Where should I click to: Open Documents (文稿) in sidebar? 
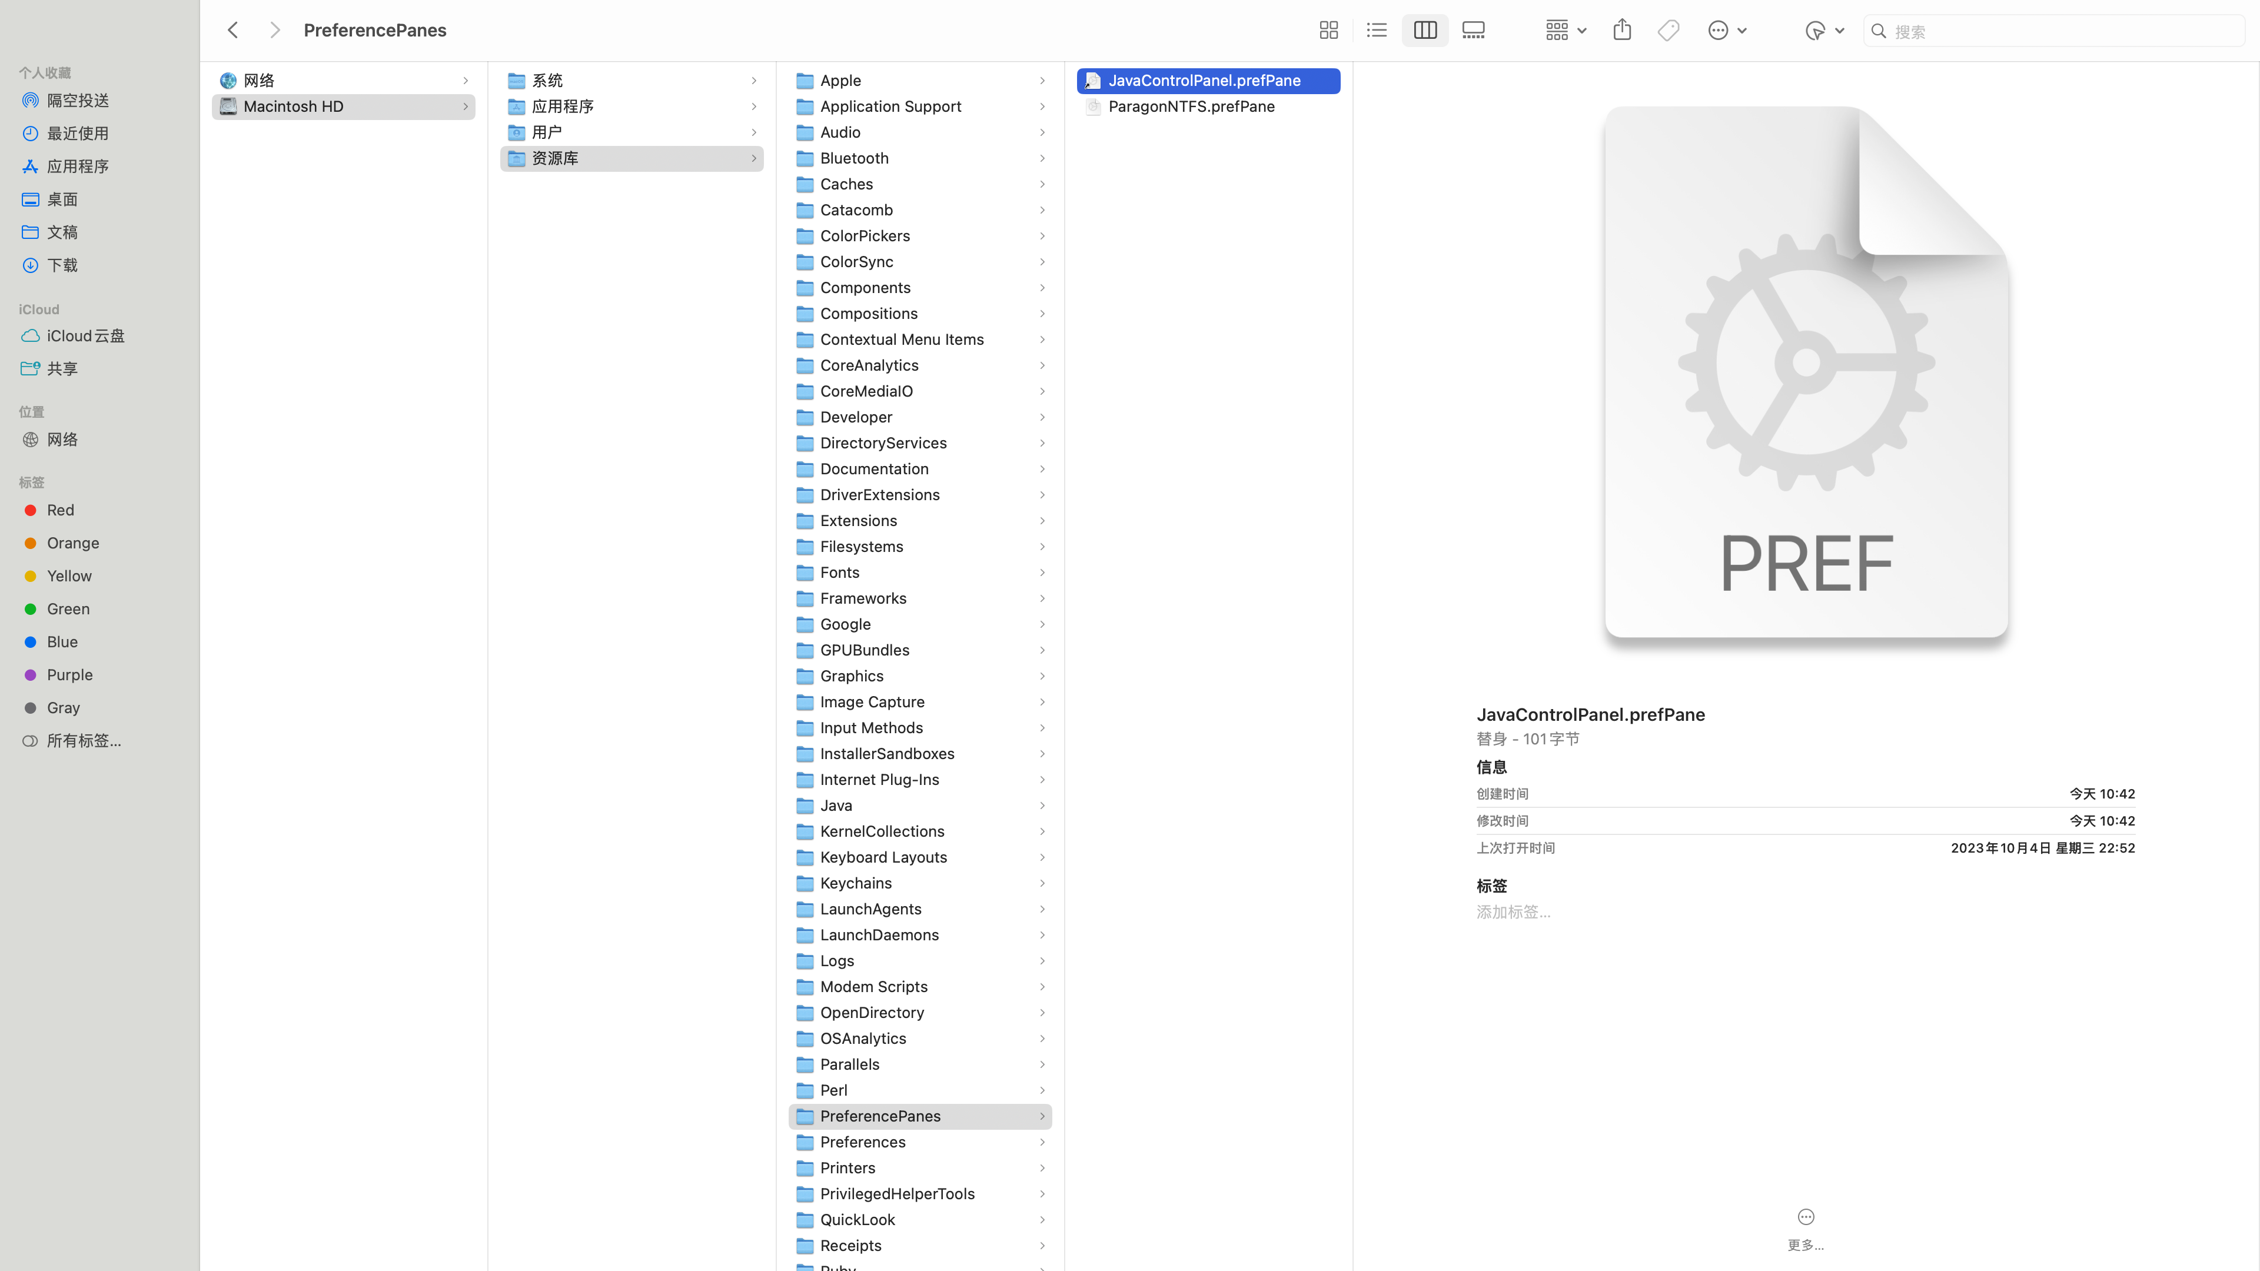pyautogui.click(x=62, y=232)
